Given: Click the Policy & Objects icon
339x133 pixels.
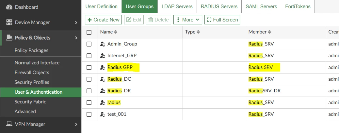Looking at the screenshot, I should click(x=9, y=38).
